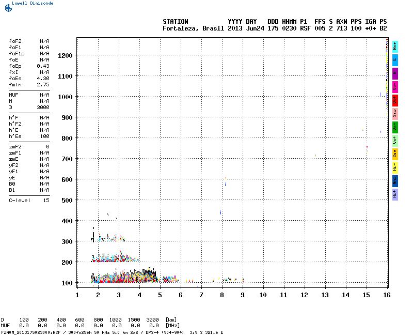
Task: Click the W purple legend swatch
Action: 395,73
